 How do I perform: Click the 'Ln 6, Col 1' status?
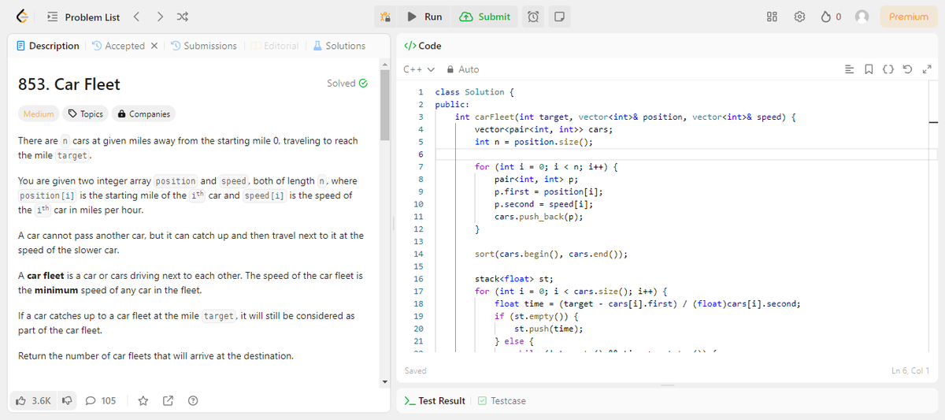coord(910,371)
